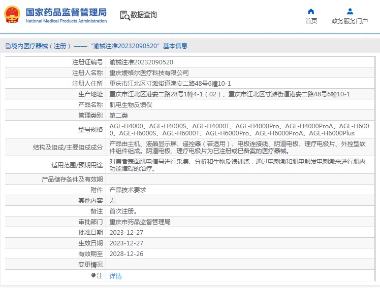Click the 注册人住所 label
Image resolution: width=380 pixels, height=291 pixels.
[87, 84]
